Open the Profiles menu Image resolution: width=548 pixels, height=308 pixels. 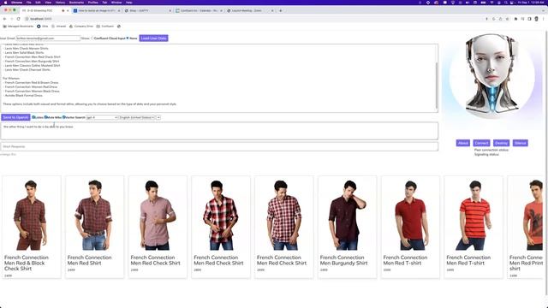click(93, 3)
